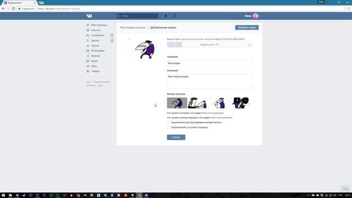Open Моя Страница in sidebar
The width and height of the screenshot is (352, 198).
point(99,25)
